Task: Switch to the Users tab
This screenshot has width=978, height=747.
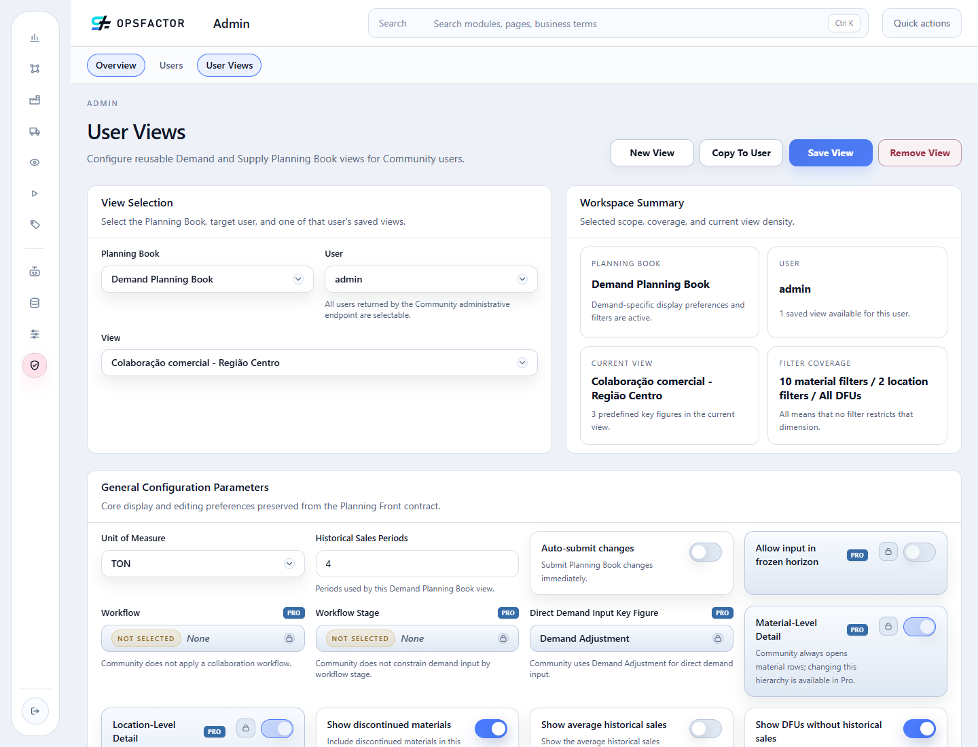Action: tap(171, 65)
